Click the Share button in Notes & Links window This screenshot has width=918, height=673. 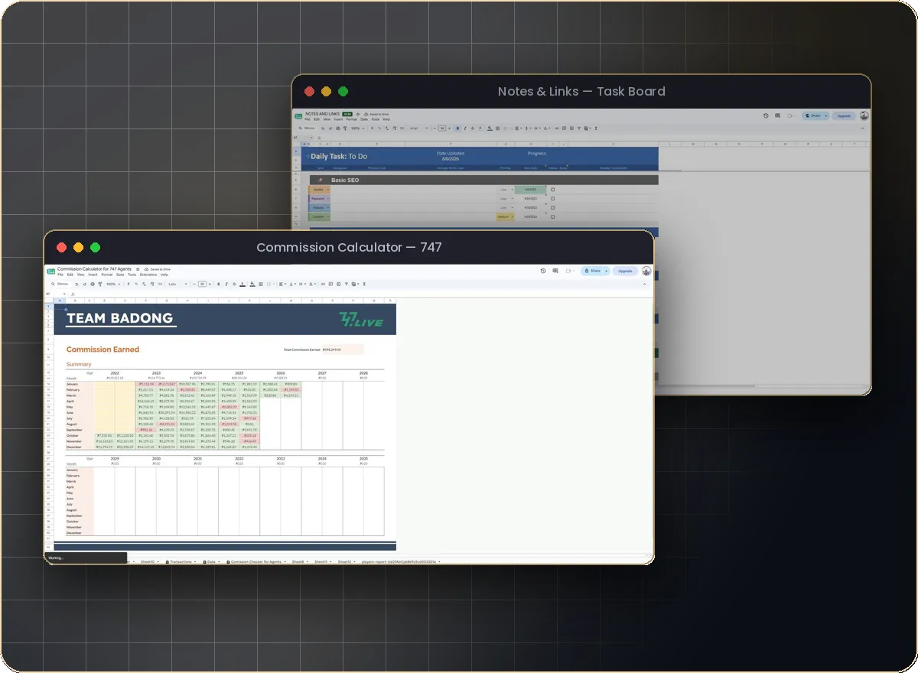click(815, 115)
